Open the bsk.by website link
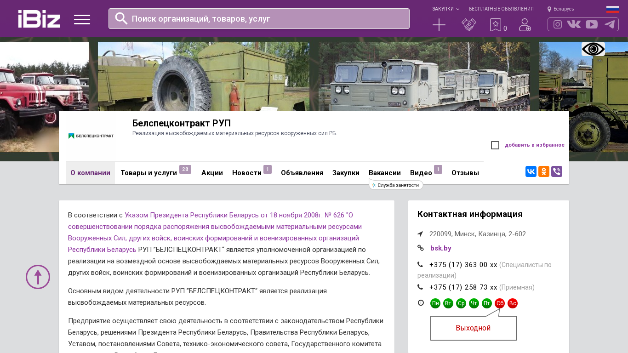Viewport: 628px width, 353px height. [x=441, y=248]
